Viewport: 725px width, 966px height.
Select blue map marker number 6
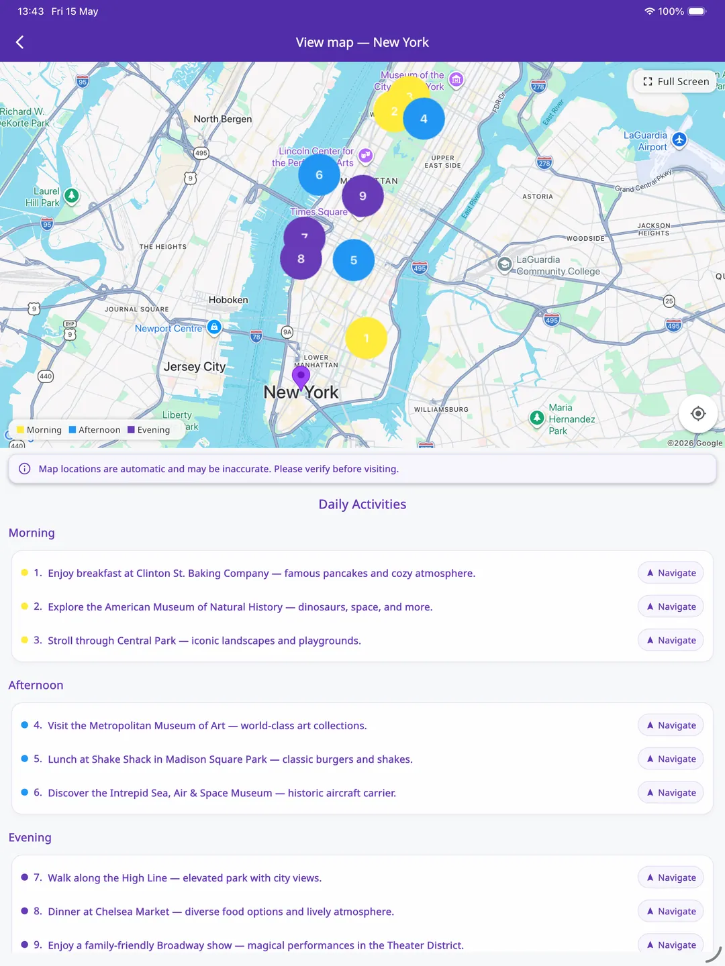319,174
